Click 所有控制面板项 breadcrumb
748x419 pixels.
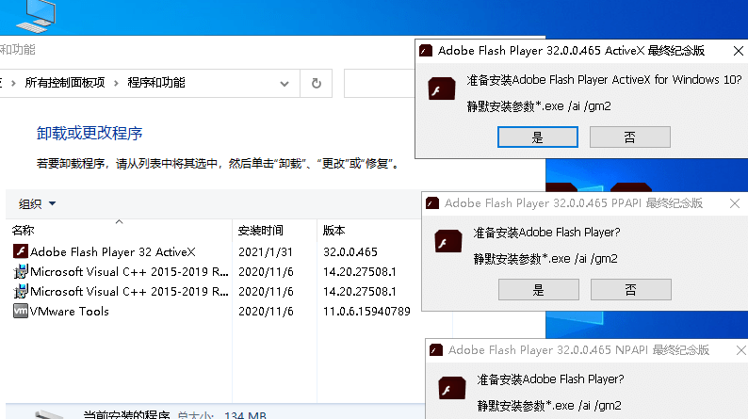coord(65,83)
